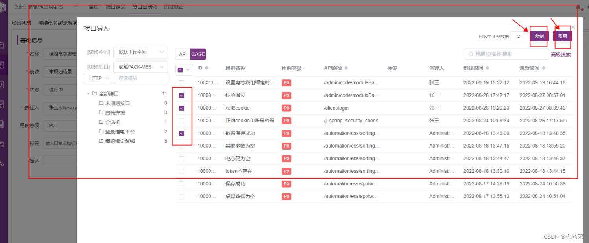
Task: Click the 保存成功 case name
Action: coord(235,184)
